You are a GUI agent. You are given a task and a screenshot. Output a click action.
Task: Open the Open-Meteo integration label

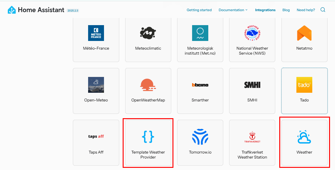tap(96, 100)
